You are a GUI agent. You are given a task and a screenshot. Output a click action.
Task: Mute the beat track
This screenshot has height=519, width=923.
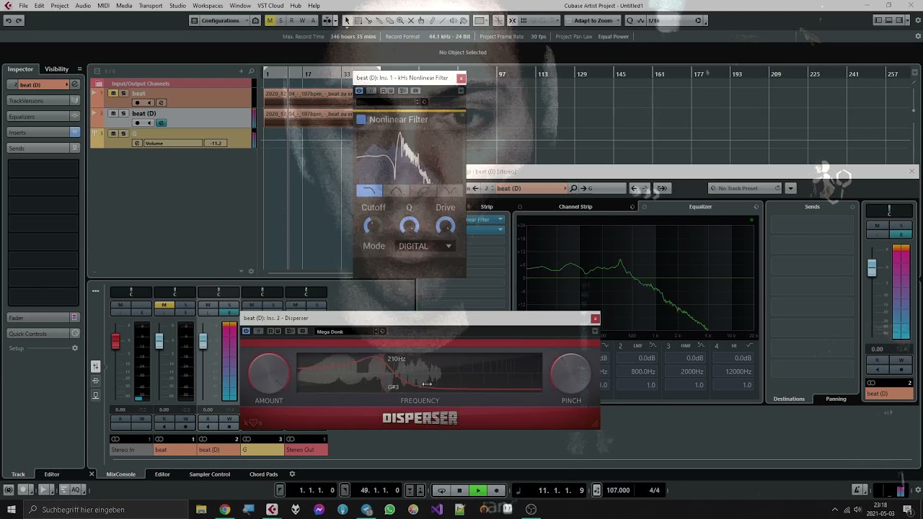[x=113, y=94]
